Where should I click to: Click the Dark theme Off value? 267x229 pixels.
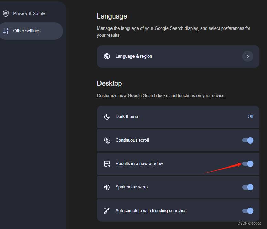[x=250, y=116]
